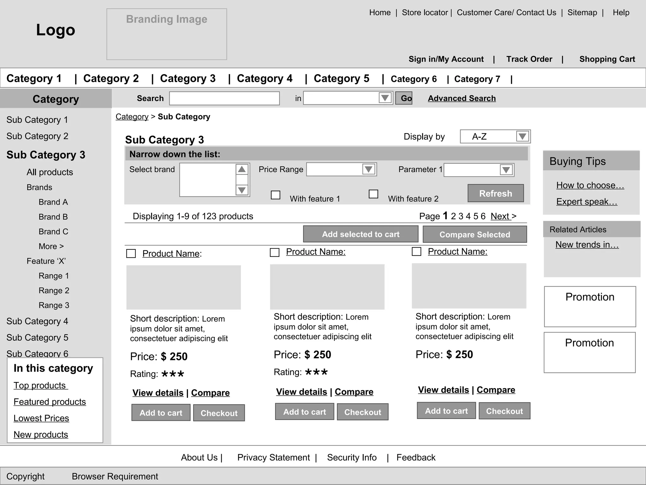646x485 pixels.
Task: Click Add selected to cart button
Action: point(361,234)
